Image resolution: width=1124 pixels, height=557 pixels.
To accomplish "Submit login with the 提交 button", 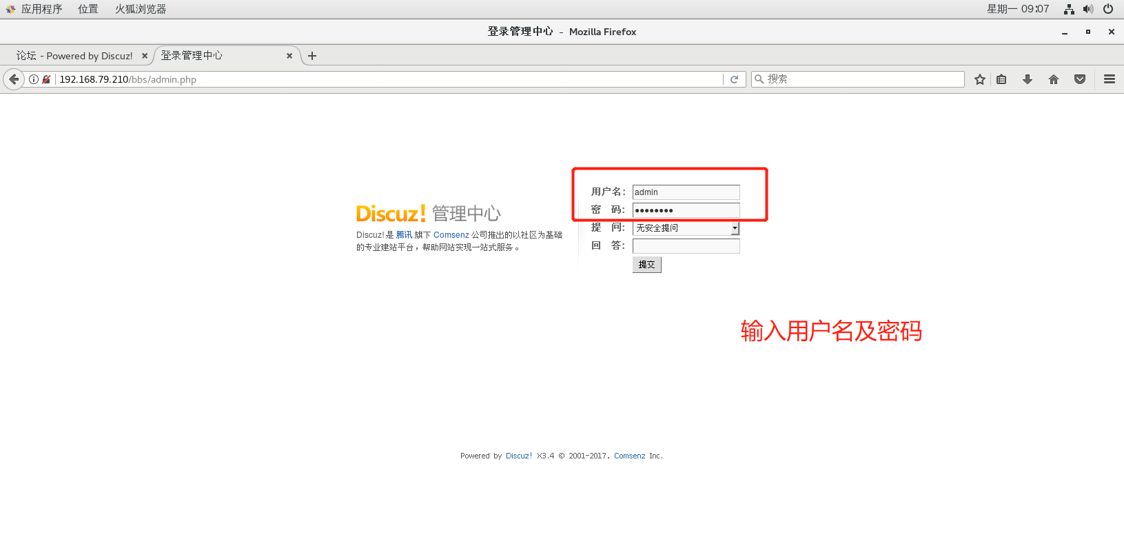I will [x=646, y=265].
